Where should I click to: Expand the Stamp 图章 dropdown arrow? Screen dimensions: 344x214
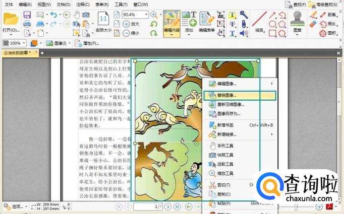(297, 35)
